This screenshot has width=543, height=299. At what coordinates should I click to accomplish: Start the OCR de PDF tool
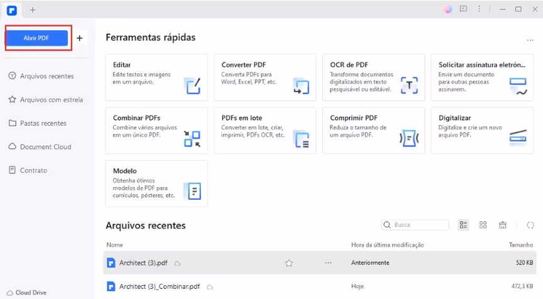[x=373, y=77]
